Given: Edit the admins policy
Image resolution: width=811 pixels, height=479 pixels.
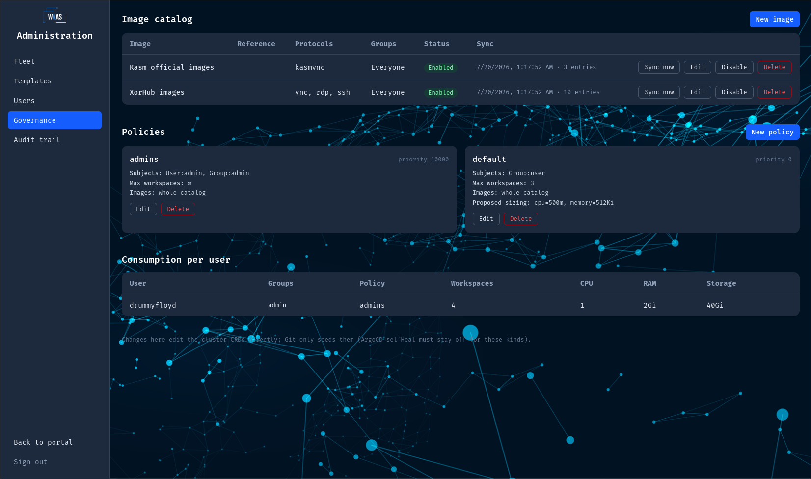Looking at the screenshot, I should [x=143, y=209].
